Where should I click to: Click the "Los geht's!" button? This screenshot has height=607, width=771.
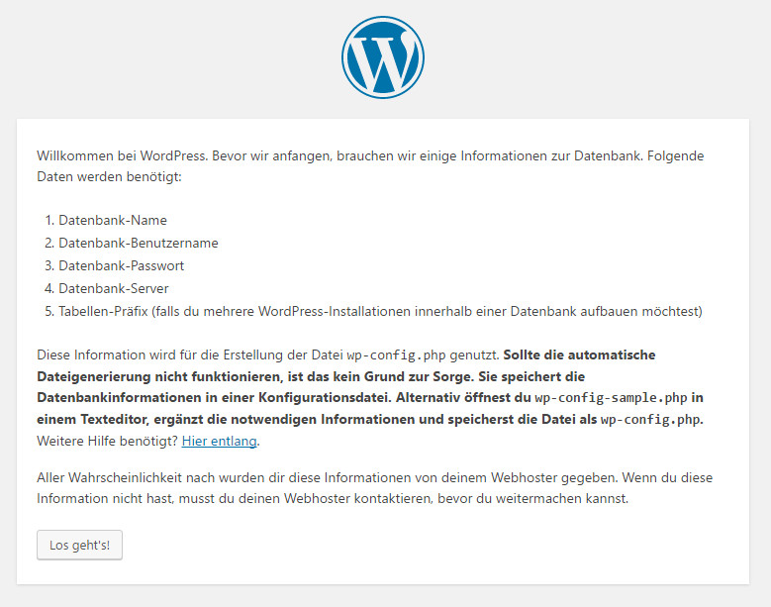[79, 545]
